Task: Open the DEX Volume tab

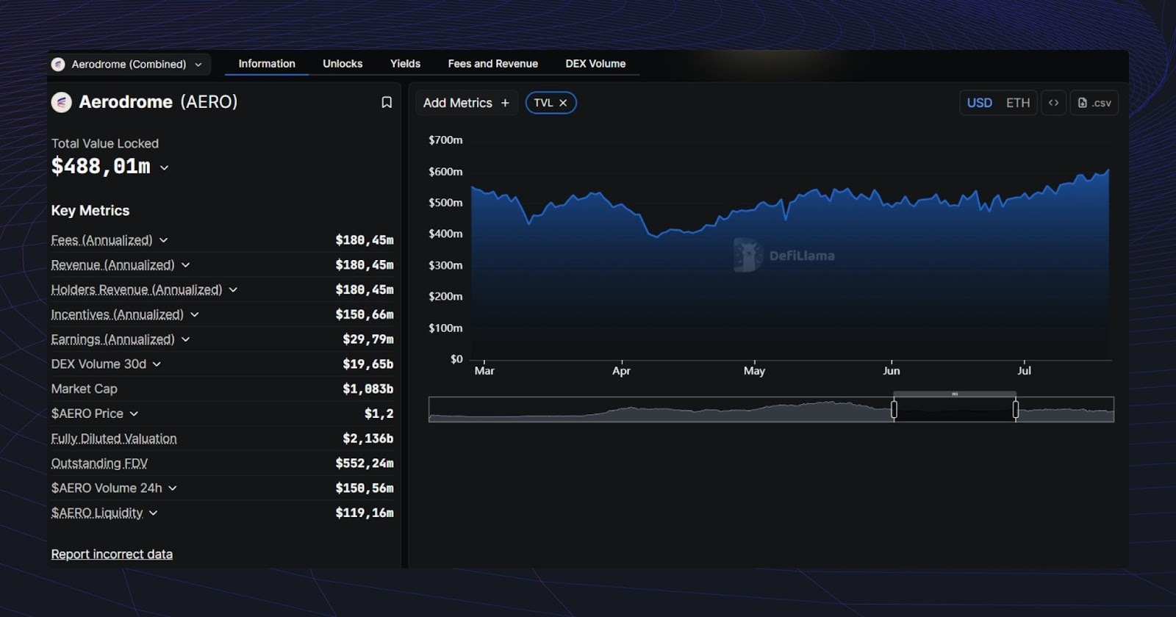Action: click(x=595, y=64)
